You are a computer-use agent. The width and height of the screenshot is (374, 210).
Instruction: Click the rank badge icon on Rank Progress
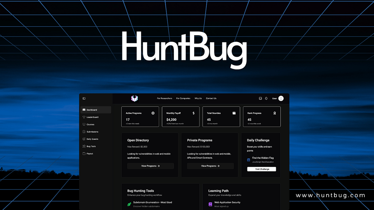pos(274,113)
